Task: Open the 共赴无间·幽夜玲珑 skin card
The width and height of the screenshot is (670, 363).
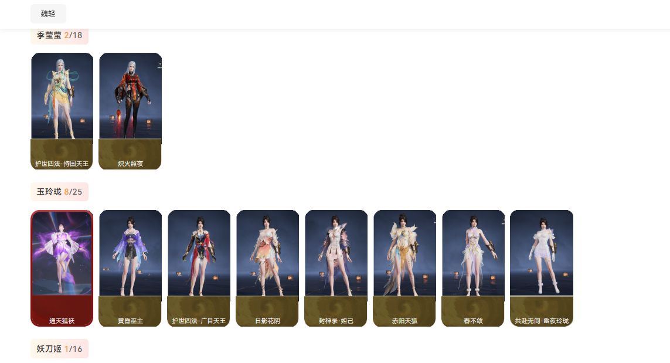Action: coord(542,268)
